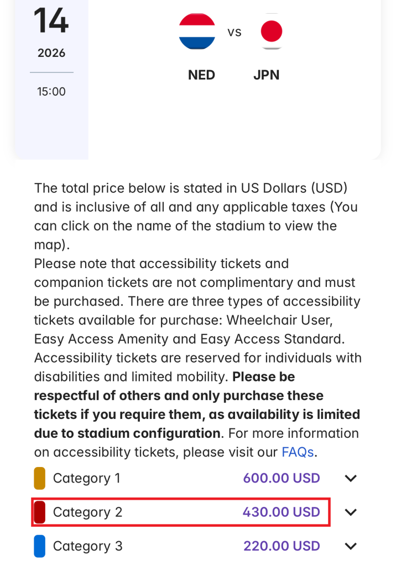Click the orange Category 1 color swatch
The image size is (396, 566).
click(x=40, y=478)
